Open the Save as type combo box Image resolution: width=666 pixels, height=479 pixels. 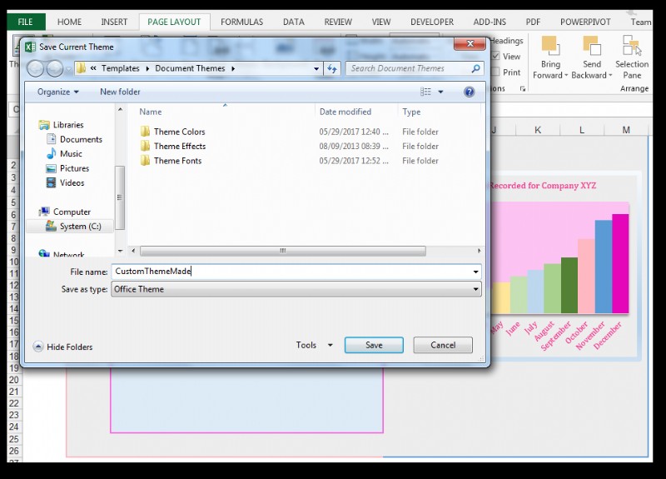[296, 289]
